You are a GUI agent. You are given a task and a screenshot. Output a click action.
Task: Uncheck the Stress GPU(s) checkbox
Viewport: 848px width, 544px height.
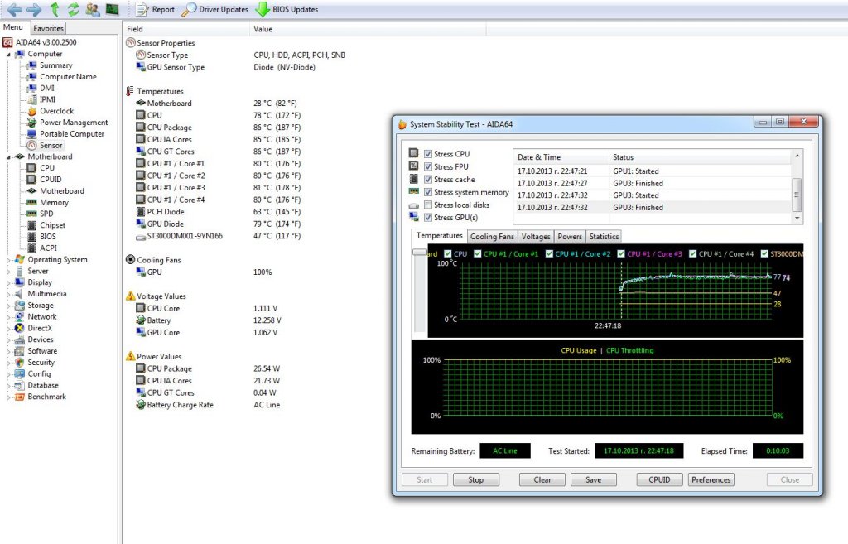pyautogui.click(x=428, y=218)
